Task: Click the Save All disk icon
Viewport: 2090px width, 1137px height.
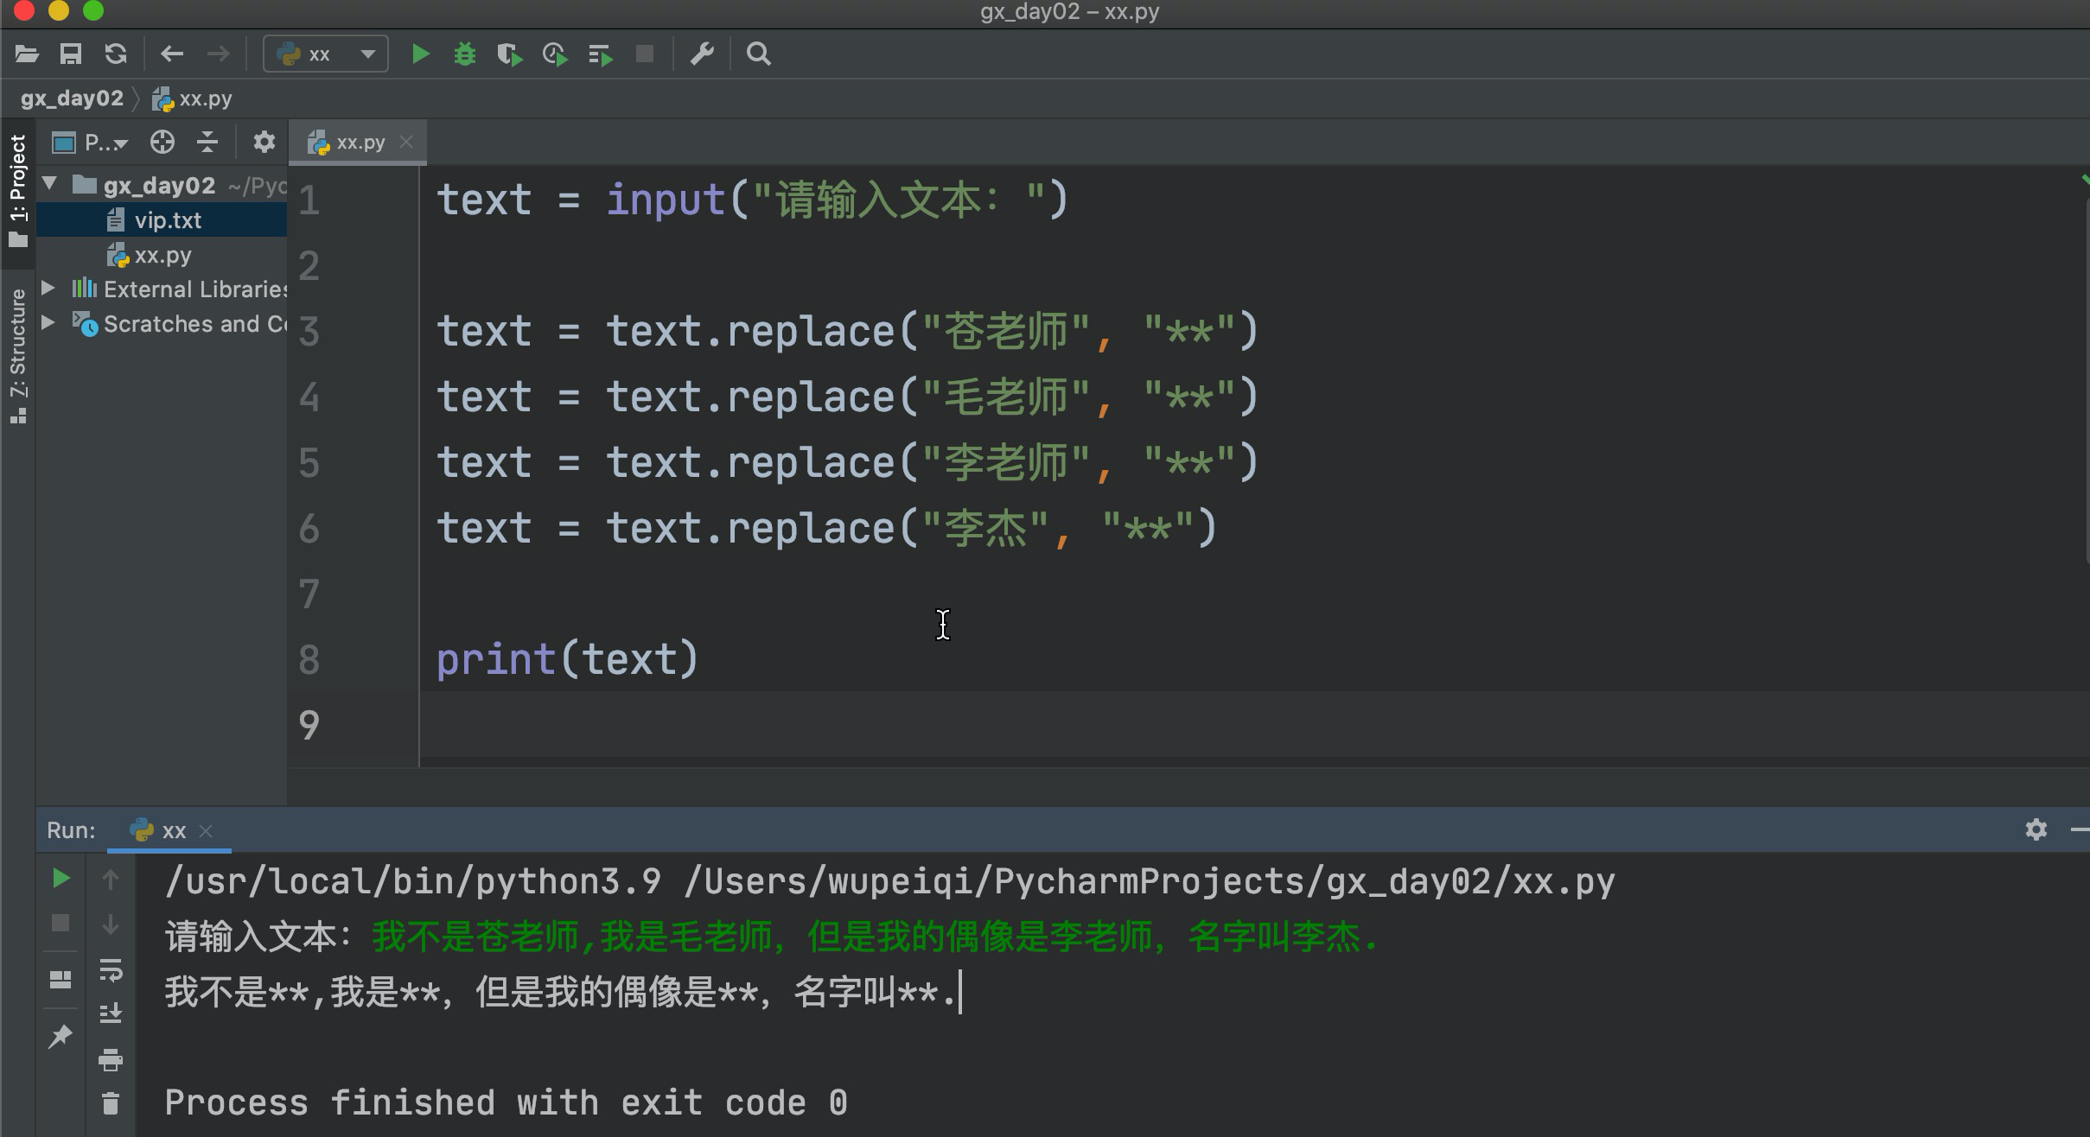Action: coord(71,54)
